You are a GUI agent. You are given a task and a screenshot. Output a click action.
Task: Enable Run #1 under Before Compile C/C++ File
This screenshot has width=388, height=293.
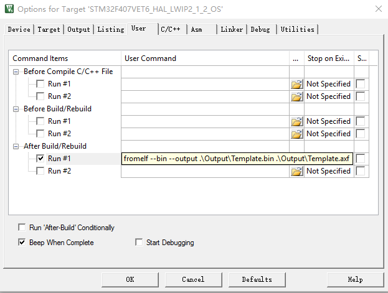tap(40, 84)
